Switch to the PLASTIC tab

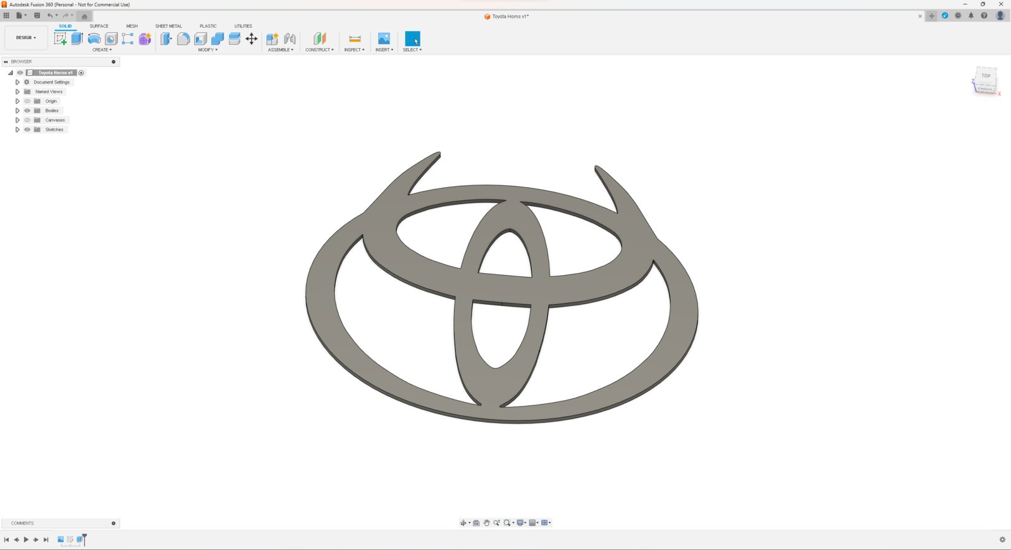208,26
